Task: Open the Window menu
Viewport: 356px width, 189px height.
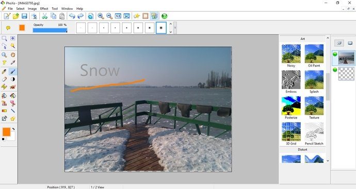Action: point(67,9)
